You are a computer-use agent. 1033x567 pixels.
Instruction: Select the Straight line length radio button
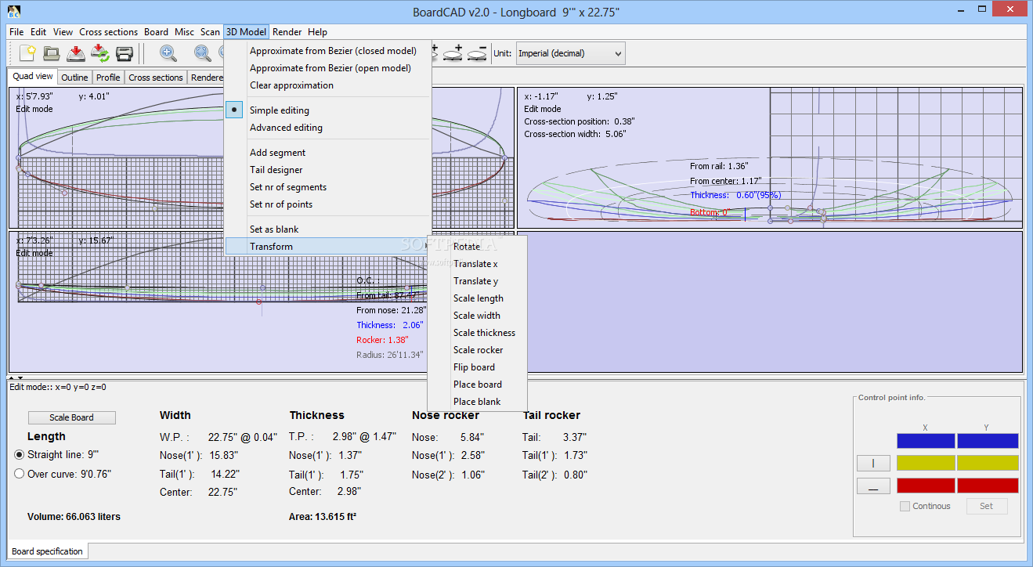pyautogui.click(x=20, y=454)
